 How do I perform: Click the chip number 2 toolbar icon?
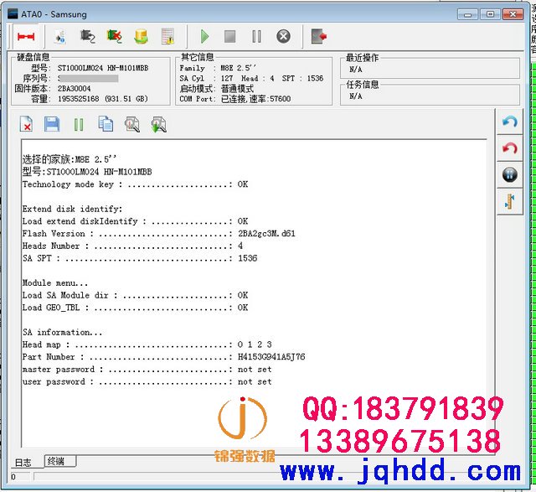[x=87, y=37]
